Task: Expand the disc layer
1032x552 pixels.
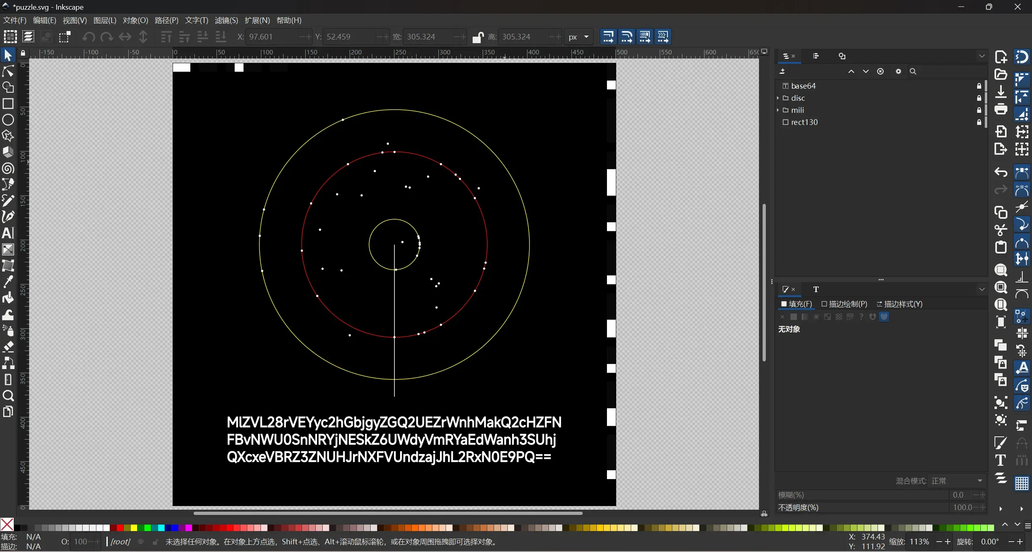Action: coord(778,98)
